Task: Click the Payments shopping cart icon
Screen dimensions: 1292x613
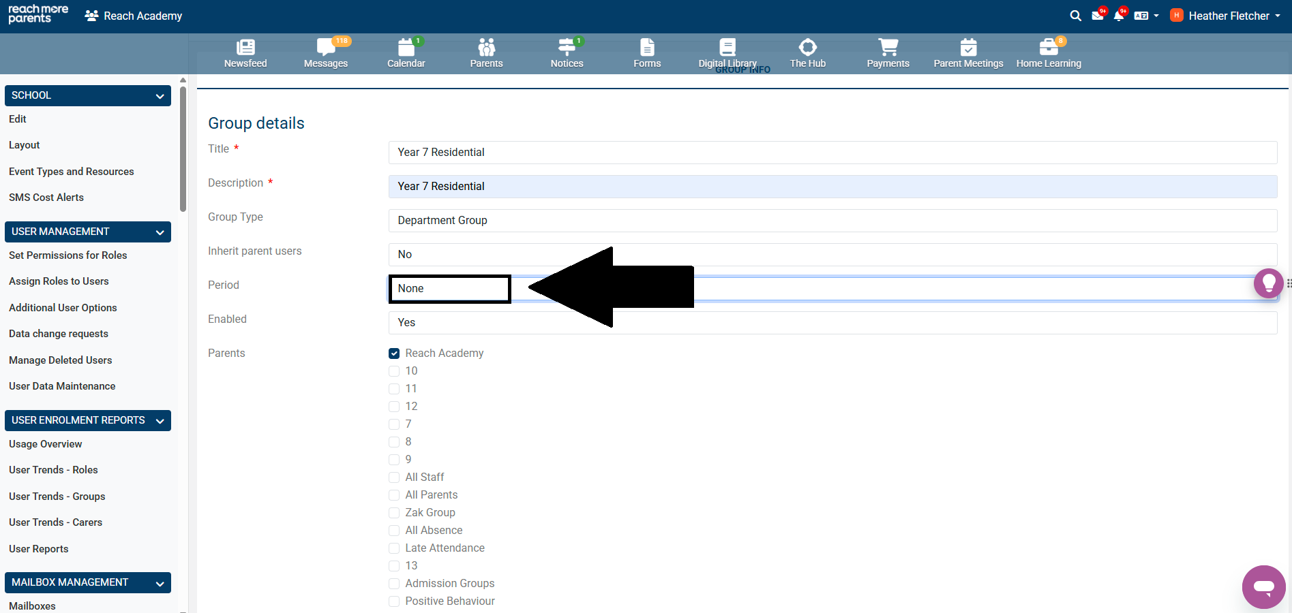Action: point(888,48)
